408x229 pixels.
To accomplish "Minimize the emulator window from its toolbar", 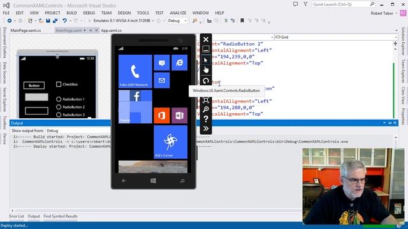I will tap(205, 49).
